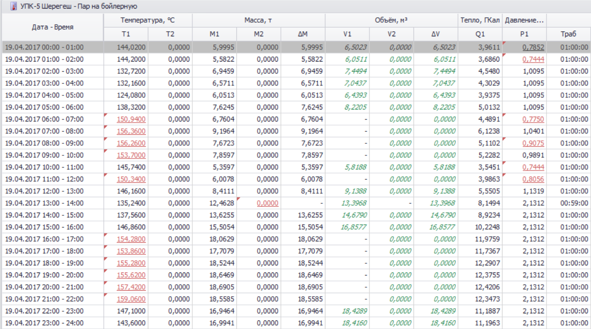591x329 pixels.
Task: Click the T2 column header
Action: tap(170, 34)
